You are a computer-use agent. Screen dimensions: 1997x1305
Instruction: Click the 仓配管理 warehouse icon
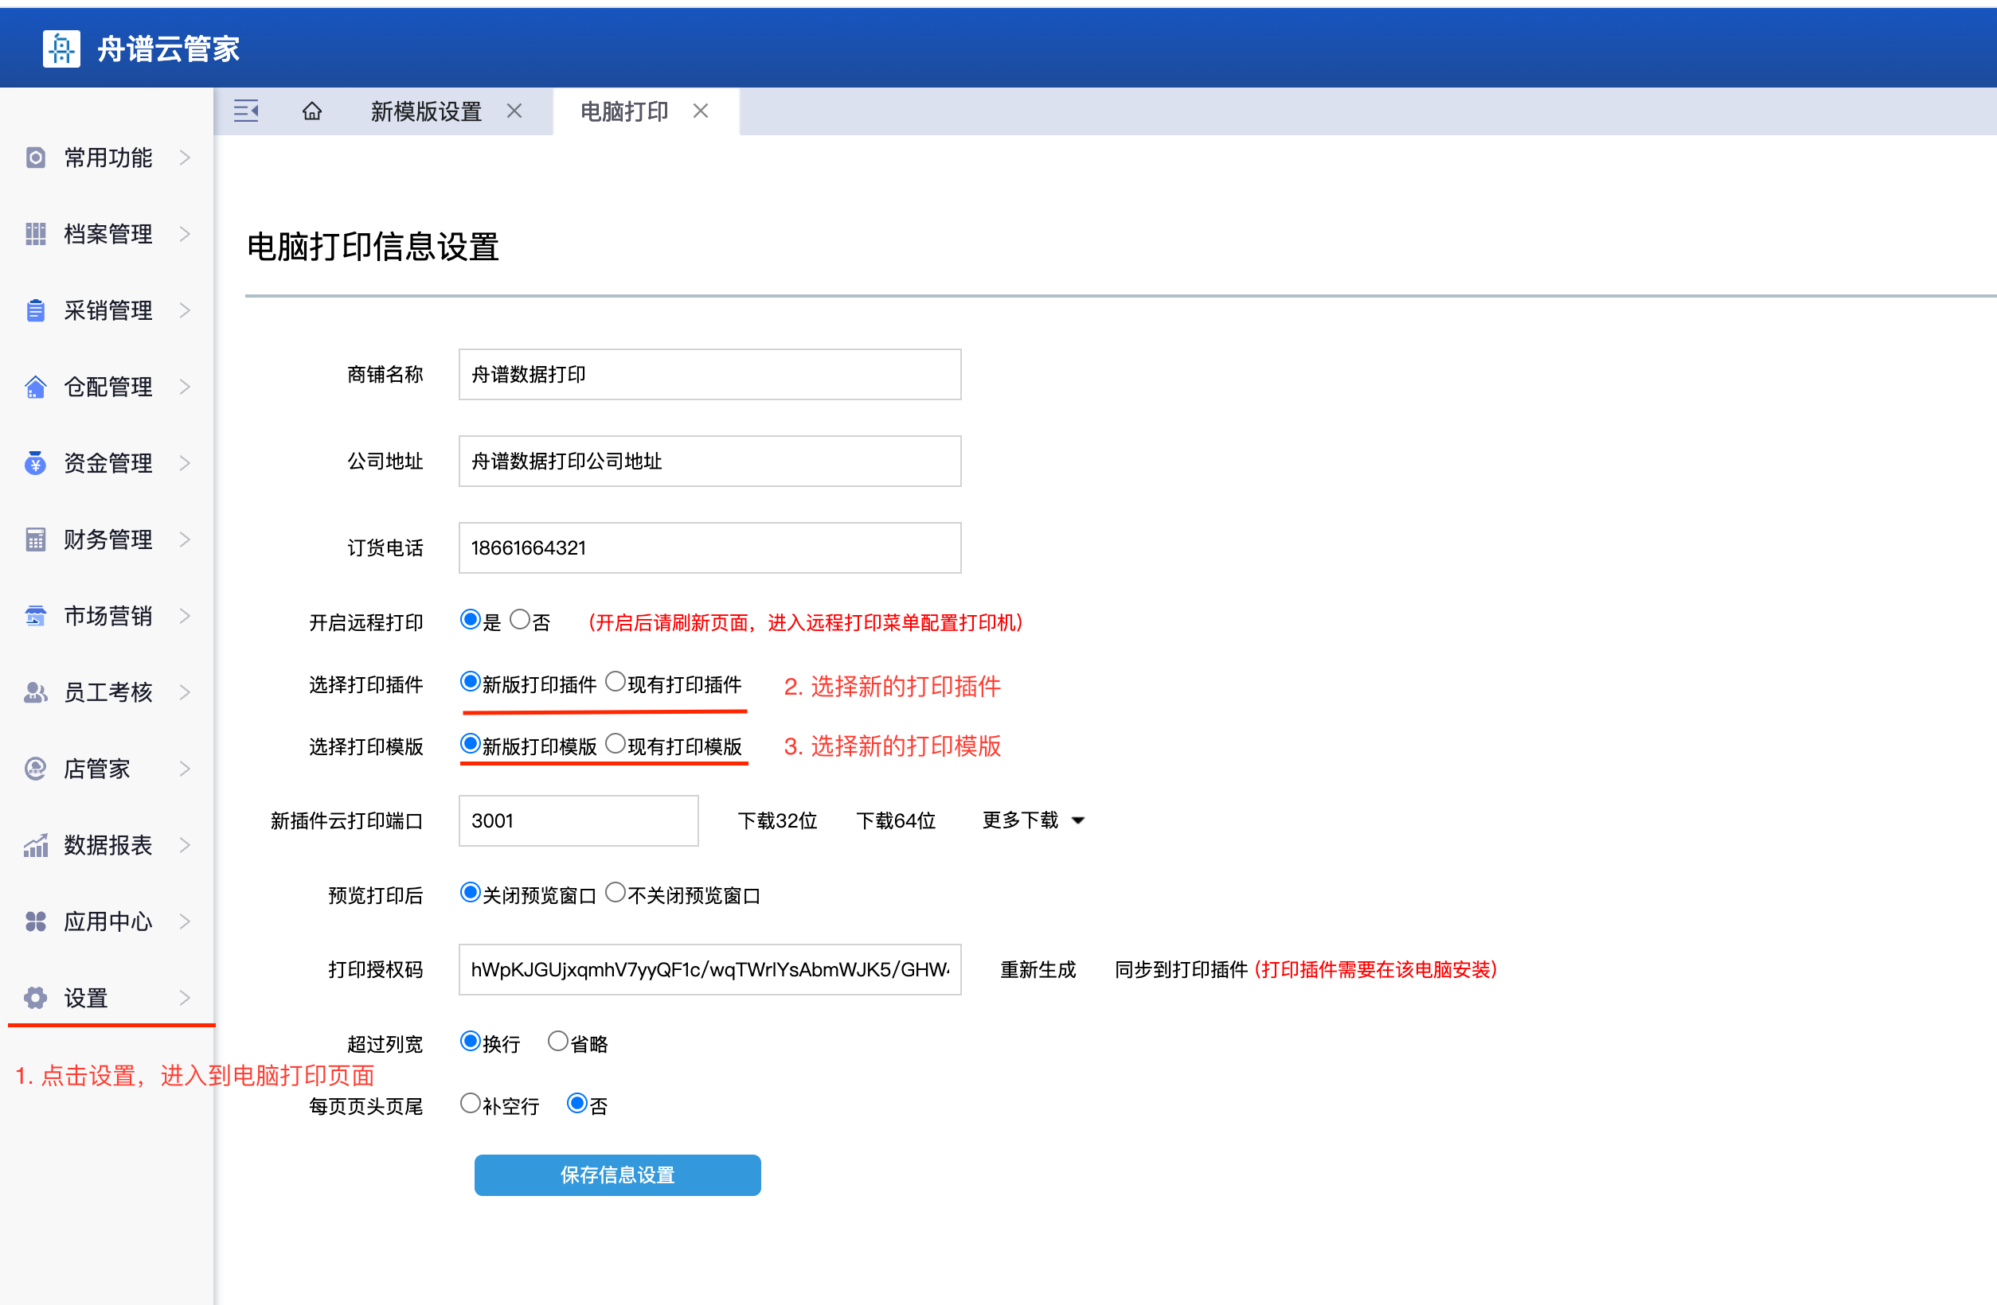point(35,387)
